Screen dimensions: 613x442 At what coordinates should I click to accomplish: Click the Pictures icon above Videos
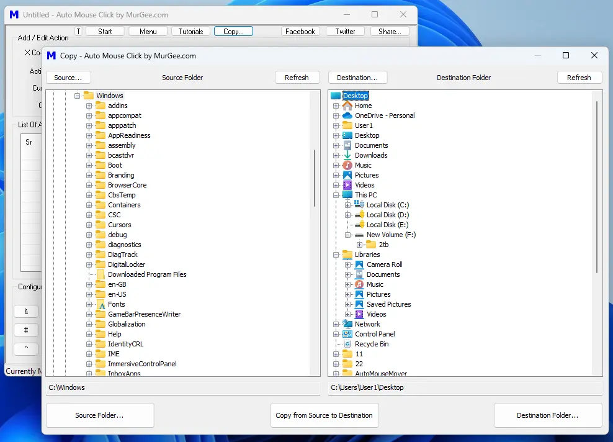pos(347,175)
